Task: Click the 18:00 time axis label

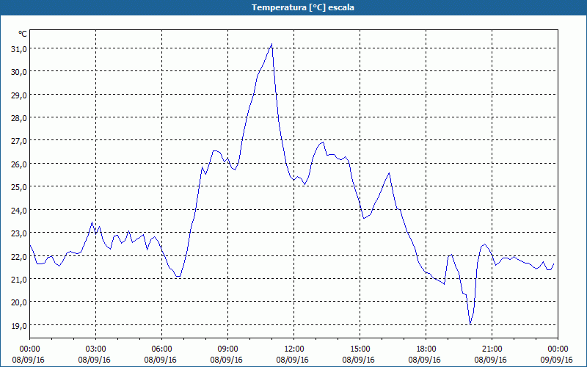Action: pos(426,349)
